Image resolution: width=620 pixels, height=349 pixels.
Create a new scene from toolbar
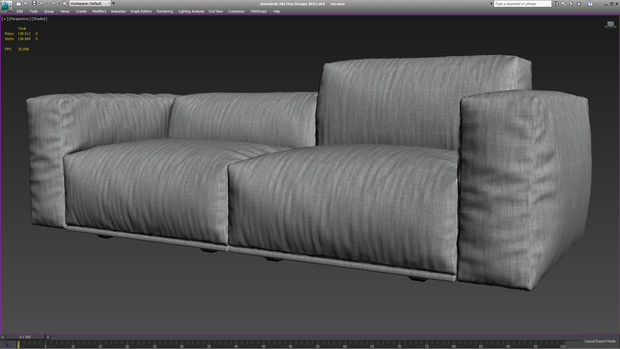(x=19, y=4)
